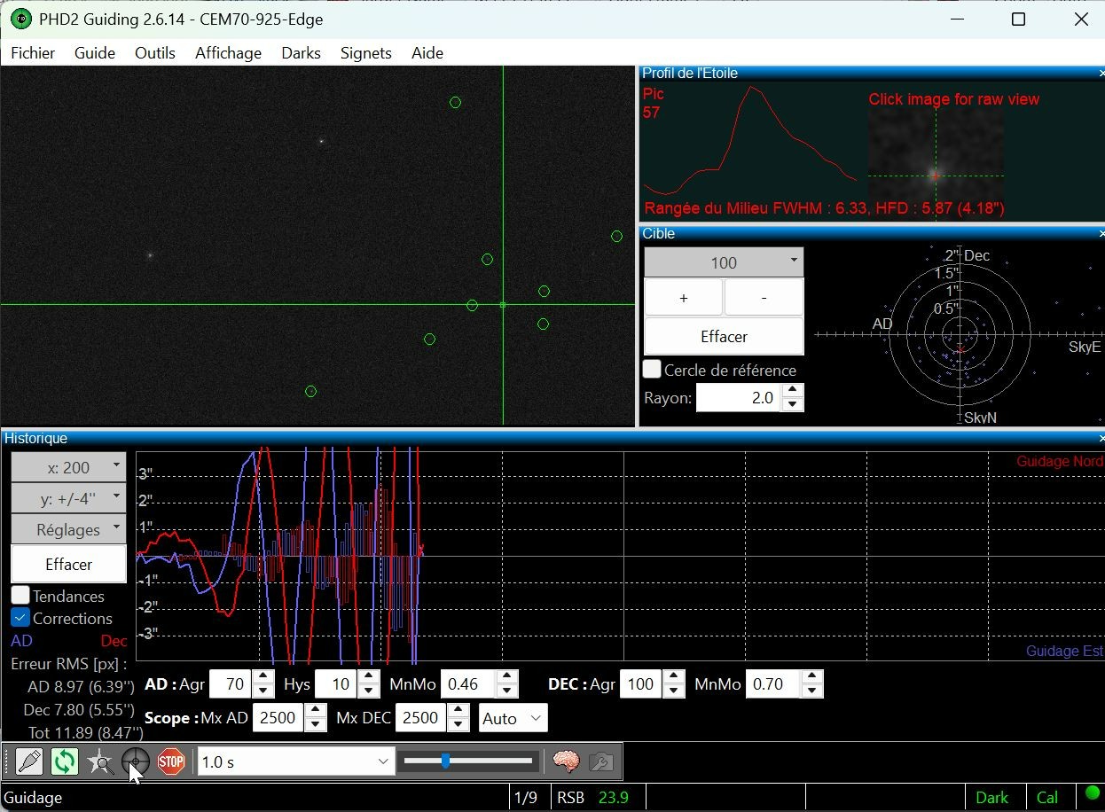The width and height of the screenshot is (1105, 812).
Task: Toggle Cercle de référence checkbox
Action: click(x=652, y=370)
